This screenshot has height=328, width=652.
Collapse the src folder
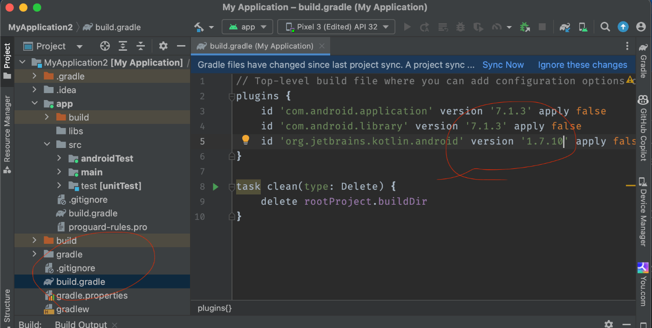click(x=47, y=145)
